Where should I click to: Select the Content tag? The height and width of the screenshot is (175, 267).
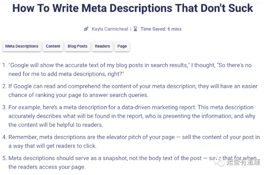[53, 46]
